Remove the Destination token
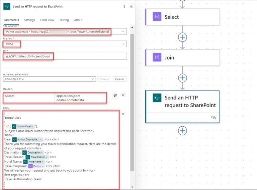Screen dimensions: 257x190 tap(42, 152)
